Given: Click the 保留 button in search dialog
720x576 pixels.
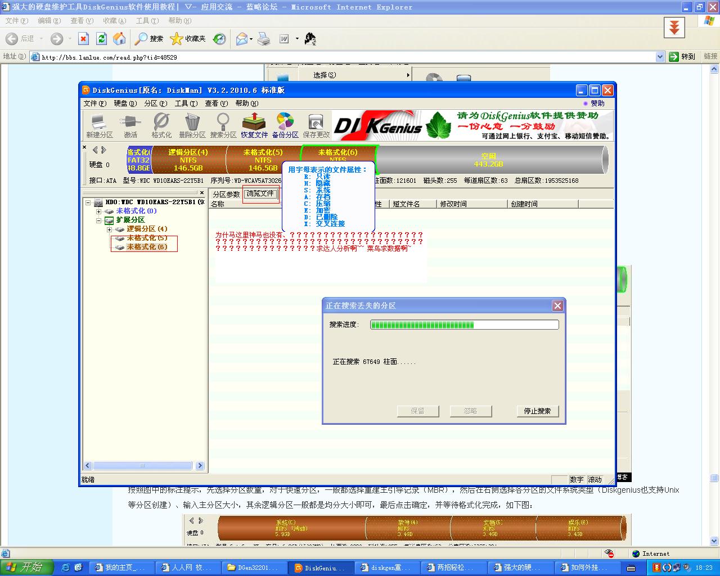Looking at the screenshot, I should click(418, 411).
